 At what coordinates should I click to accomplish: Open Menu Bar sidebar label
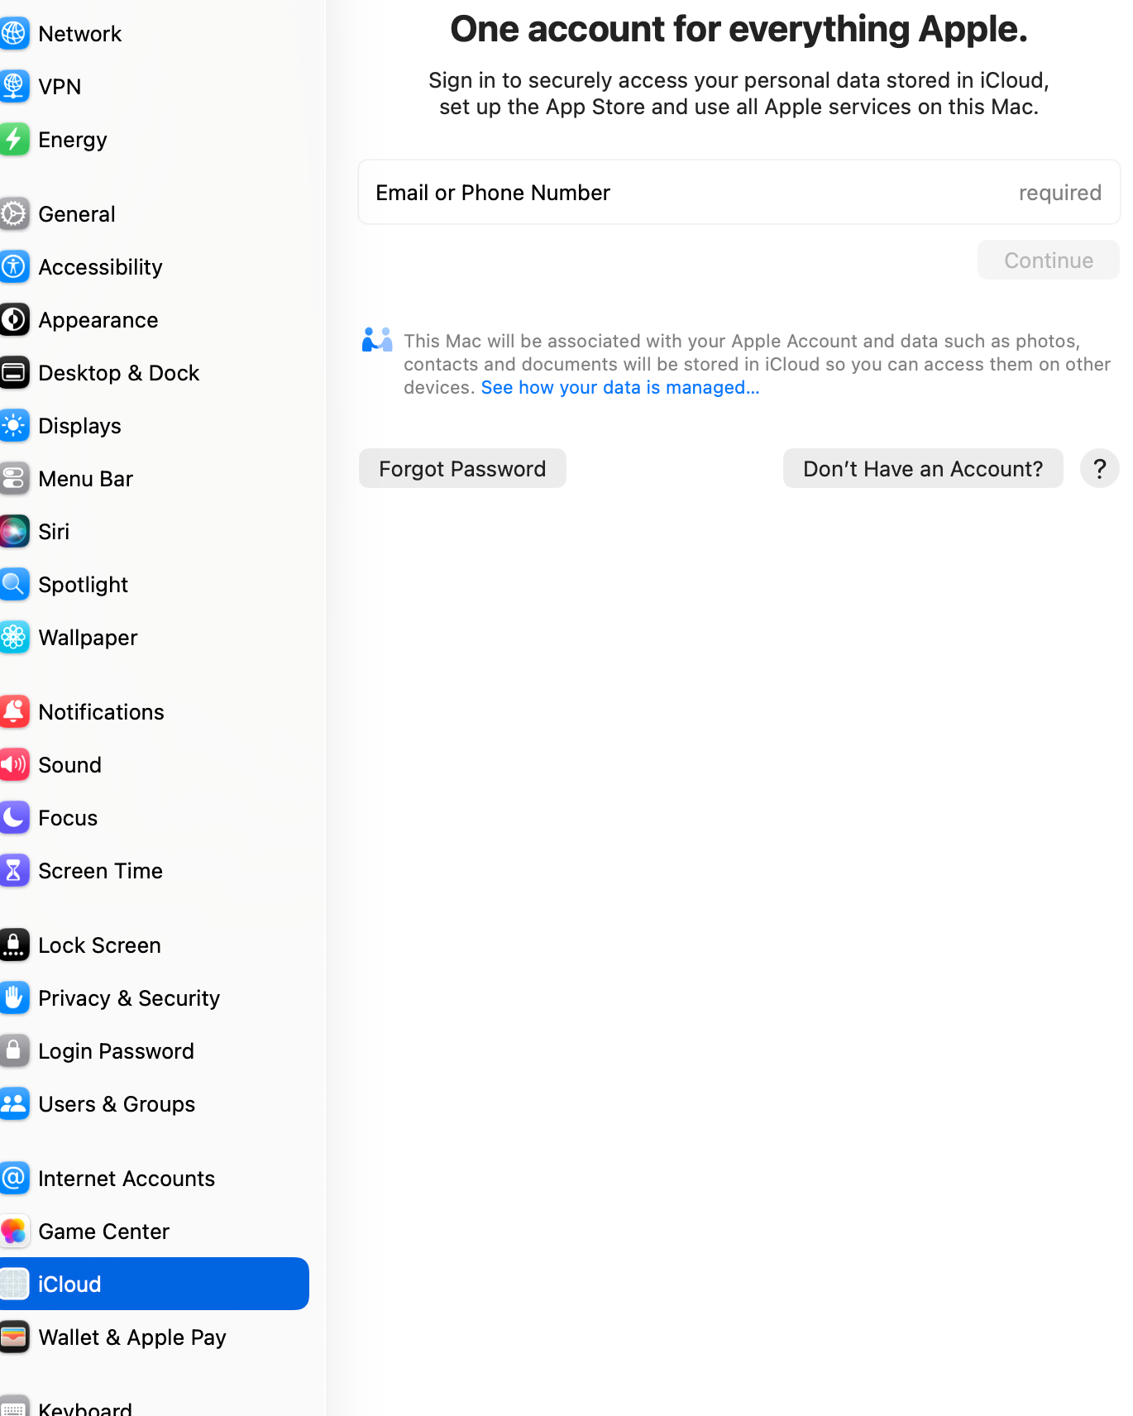click(85, 478)
